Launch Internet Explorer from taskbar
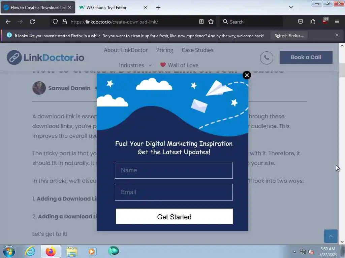The image size is (345, 258). point(30,251)
